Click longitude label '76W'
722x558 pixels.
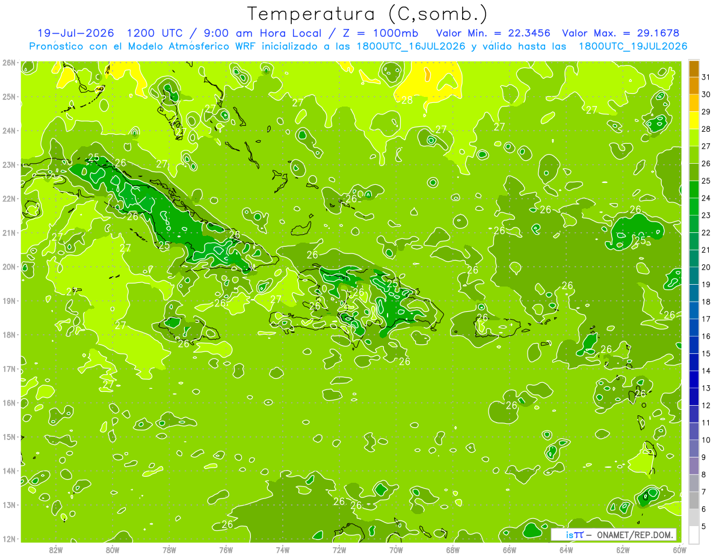click(226, 549)
